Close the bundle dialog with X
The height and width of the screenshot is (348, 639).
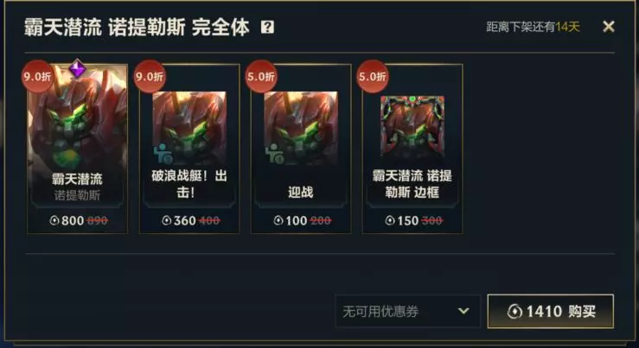pos(609,27)
